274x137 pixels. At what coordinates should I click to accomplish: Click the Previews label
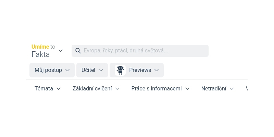[140, 70]
